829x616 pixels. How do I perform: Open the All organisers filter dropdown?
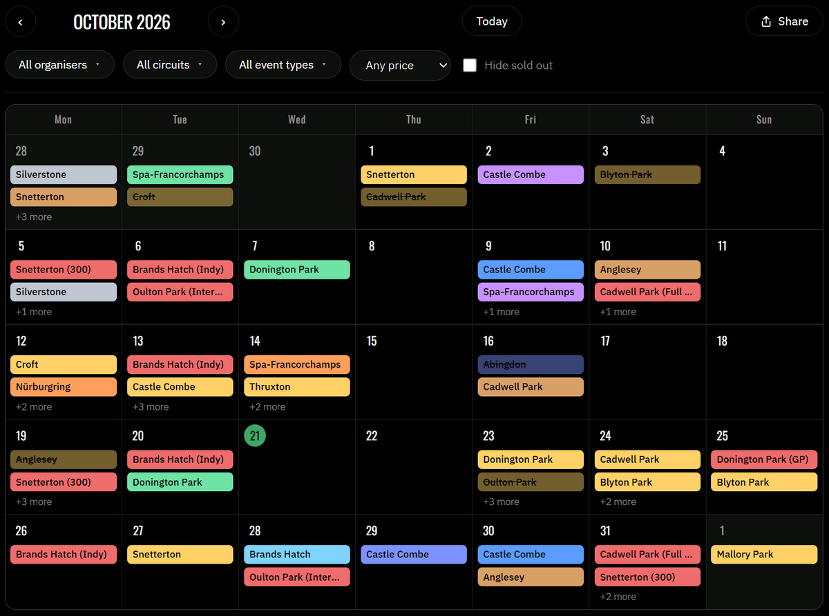(x=59, y=65)
